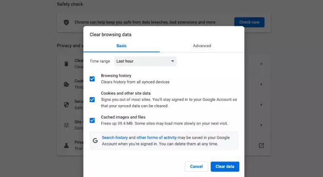Image resolution: width=323 pixels, height=177 pixels.
Task: Open the other forms of activity link
Action: pos(157,138)
